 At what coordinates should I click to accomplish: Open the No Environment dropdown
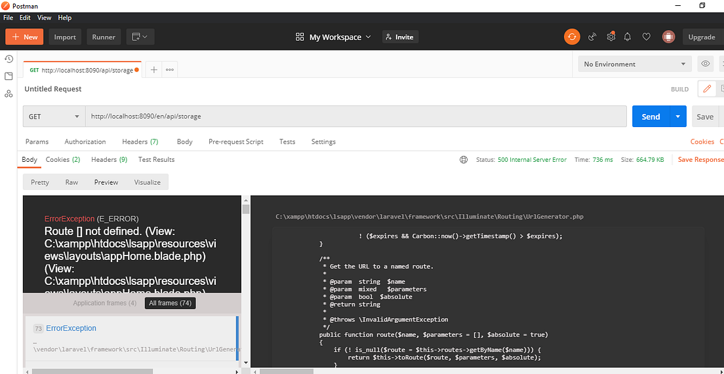(x=635, y=64)
